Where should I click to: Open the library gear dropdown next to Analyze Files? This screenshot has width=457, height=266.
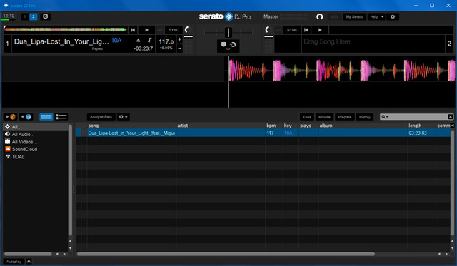tap(124, 117)
